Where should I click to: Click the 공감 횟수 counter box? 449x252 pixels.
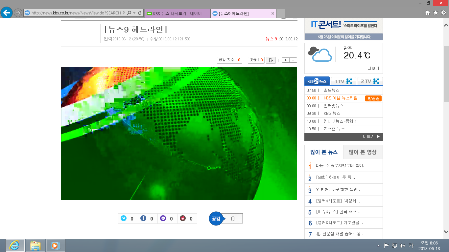229,60
